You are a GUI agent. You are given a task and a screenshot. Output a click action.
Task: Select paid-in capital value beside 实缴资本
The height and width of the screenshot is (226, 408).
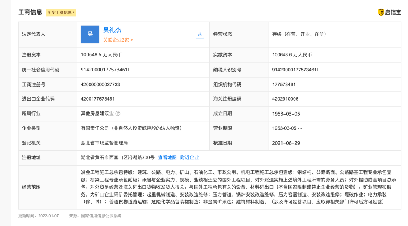(292, 55)
